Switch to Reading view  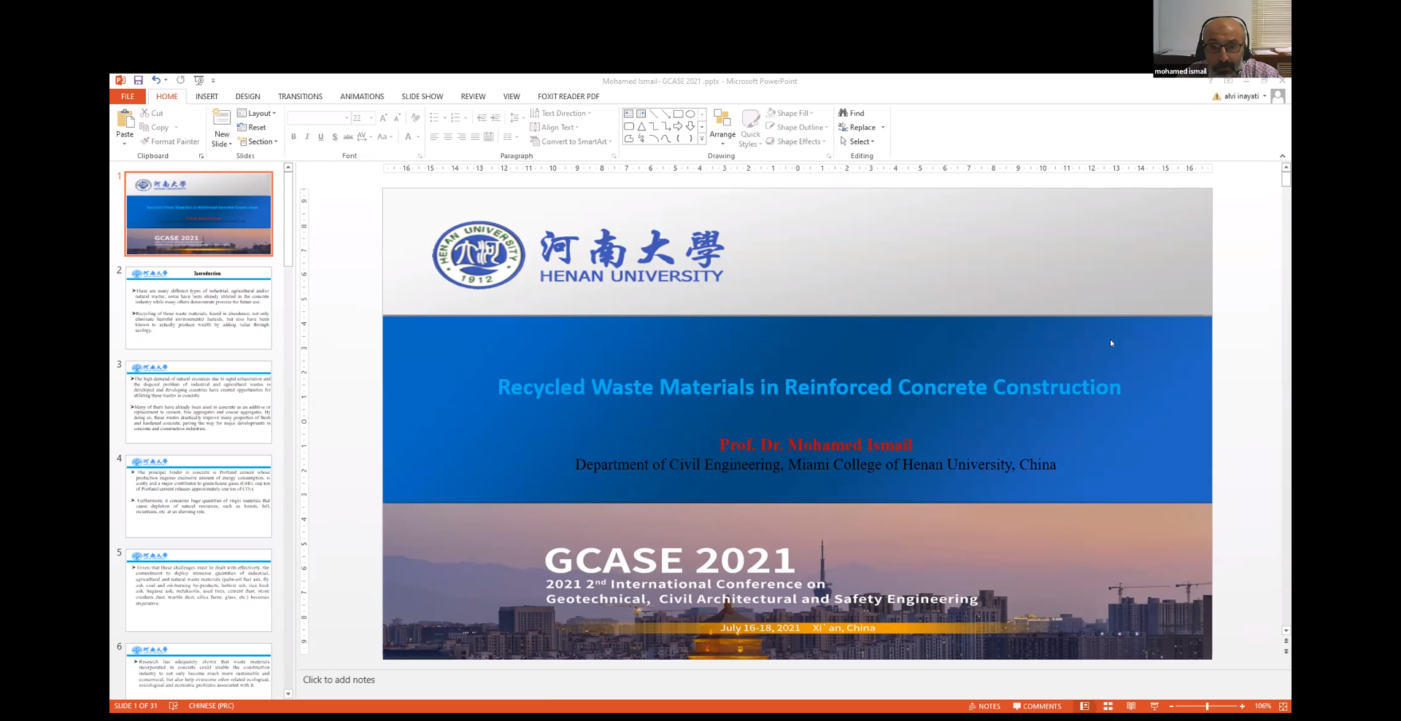[x=1131, y=706]
